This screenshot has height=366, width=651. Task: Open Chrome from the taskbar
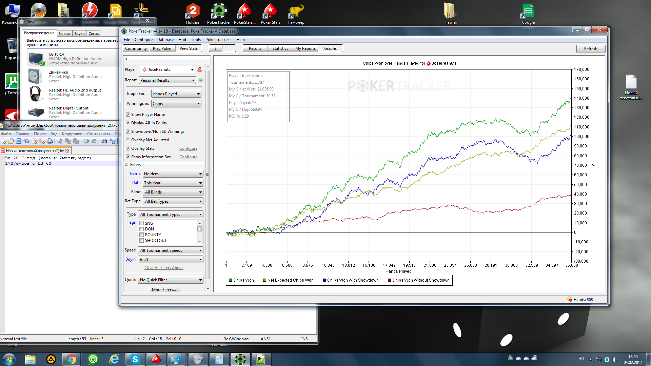tap(71, 359)
